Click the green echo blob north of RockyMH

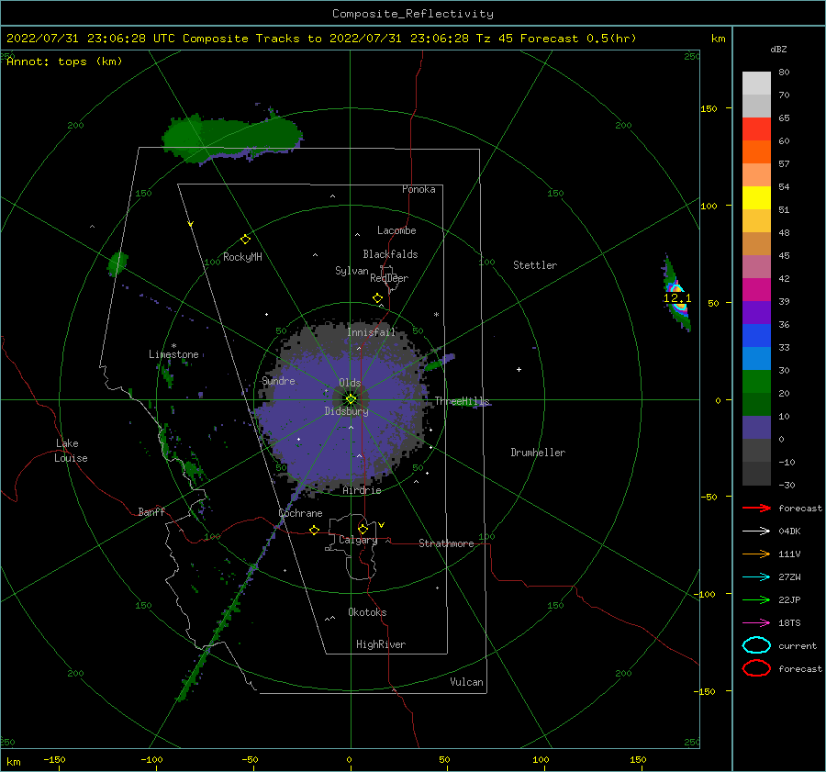pos(232,136)
